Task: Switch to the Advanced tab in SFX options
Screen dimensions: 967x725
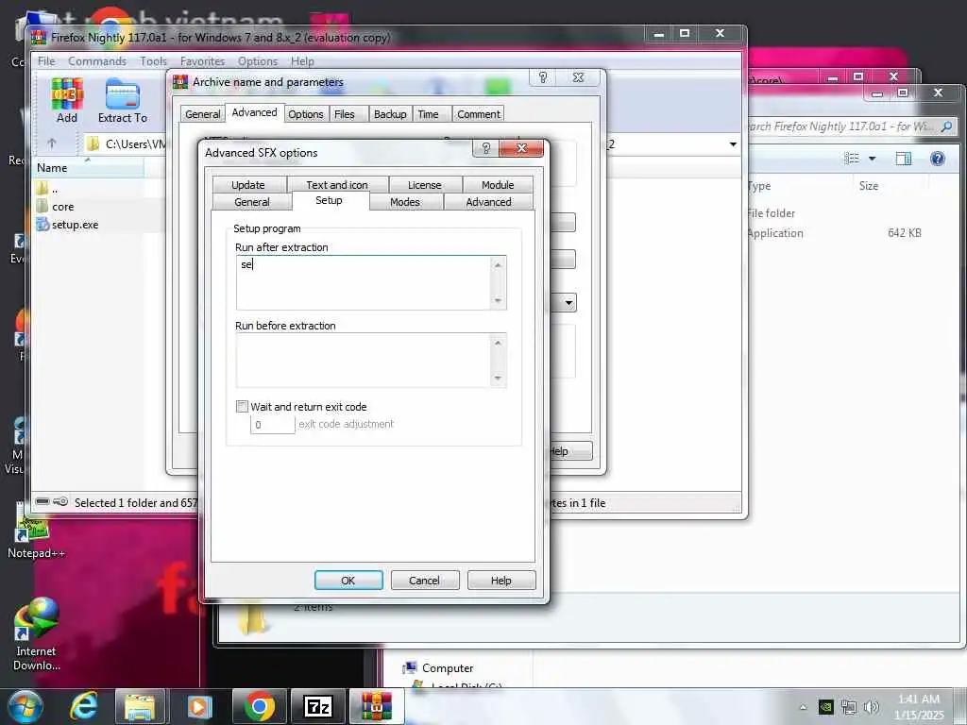Action: coord(488,202)
